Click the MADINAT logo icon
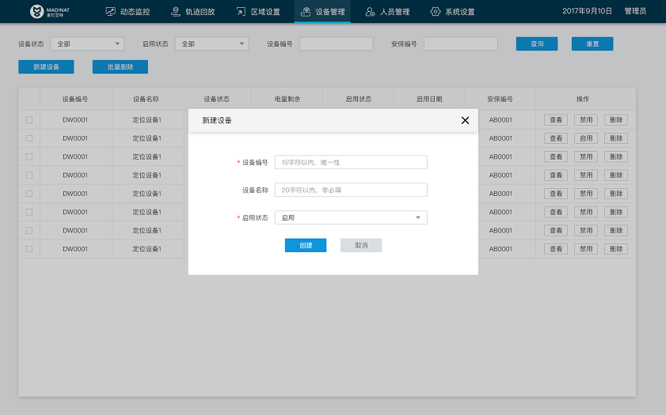Image resolution: width=666 pixels, height=415 pixels. (36, 12)
